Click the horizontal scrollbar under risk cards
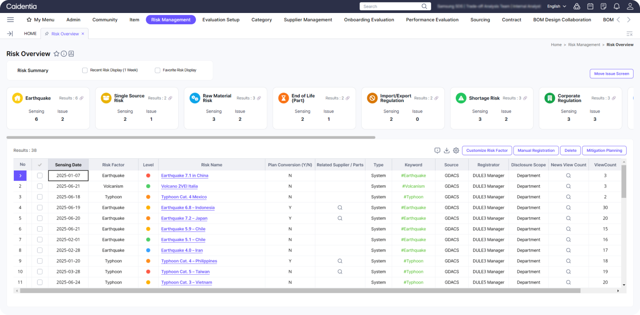640x315 pixels. point(191,138)
